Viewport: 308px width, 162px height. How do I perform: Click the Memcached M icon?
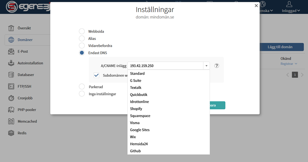11,121
